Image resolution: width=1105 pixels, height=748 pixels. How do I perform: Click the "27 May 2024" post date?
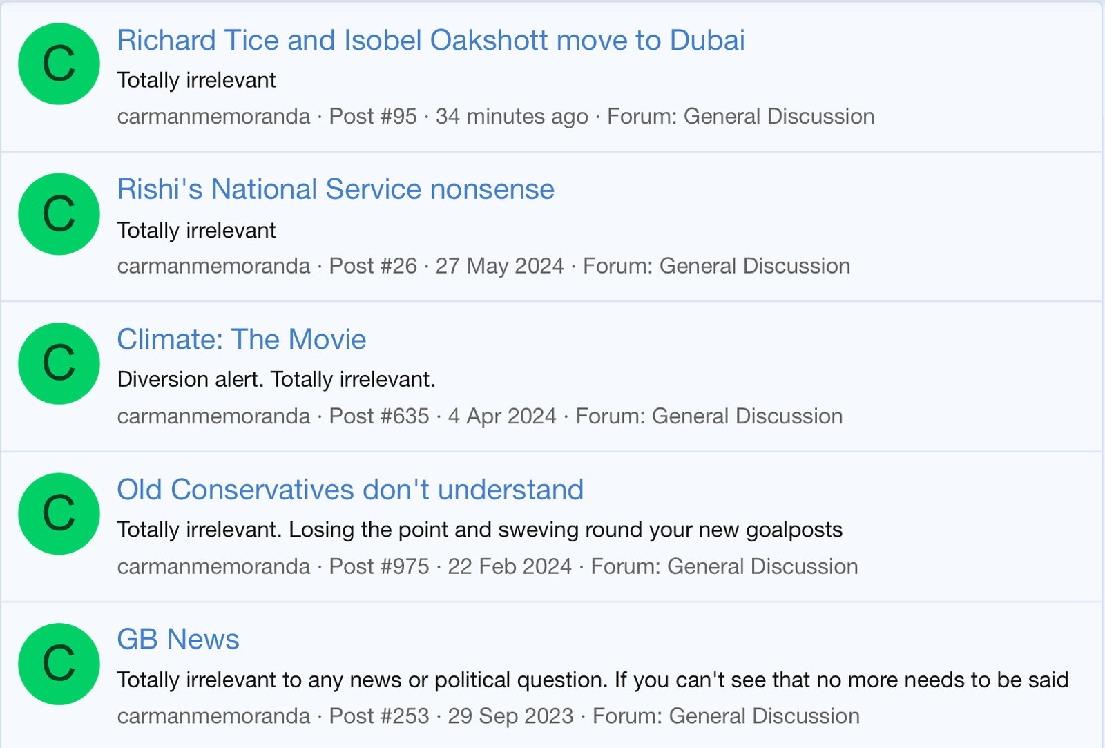(x=499, y=266)
